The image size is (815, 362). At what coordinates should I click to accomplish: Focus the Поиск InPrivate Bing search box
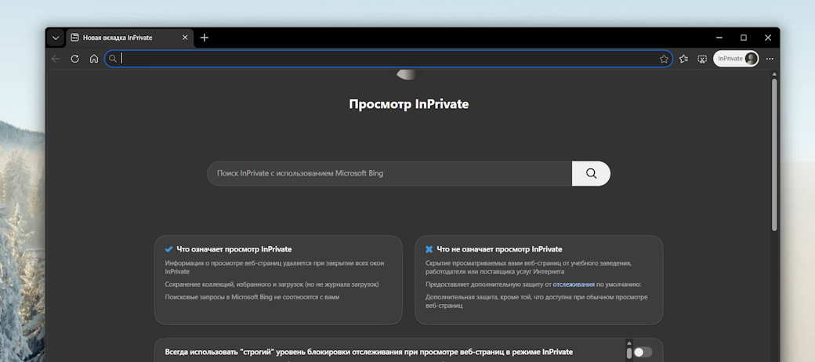389,173
